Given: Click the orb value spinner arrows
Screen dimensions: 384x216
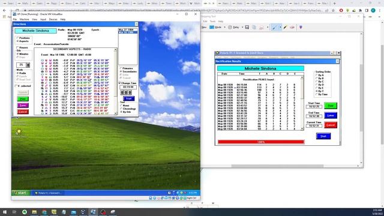Looking at the screenshot, I should click(x=28, y=65).
